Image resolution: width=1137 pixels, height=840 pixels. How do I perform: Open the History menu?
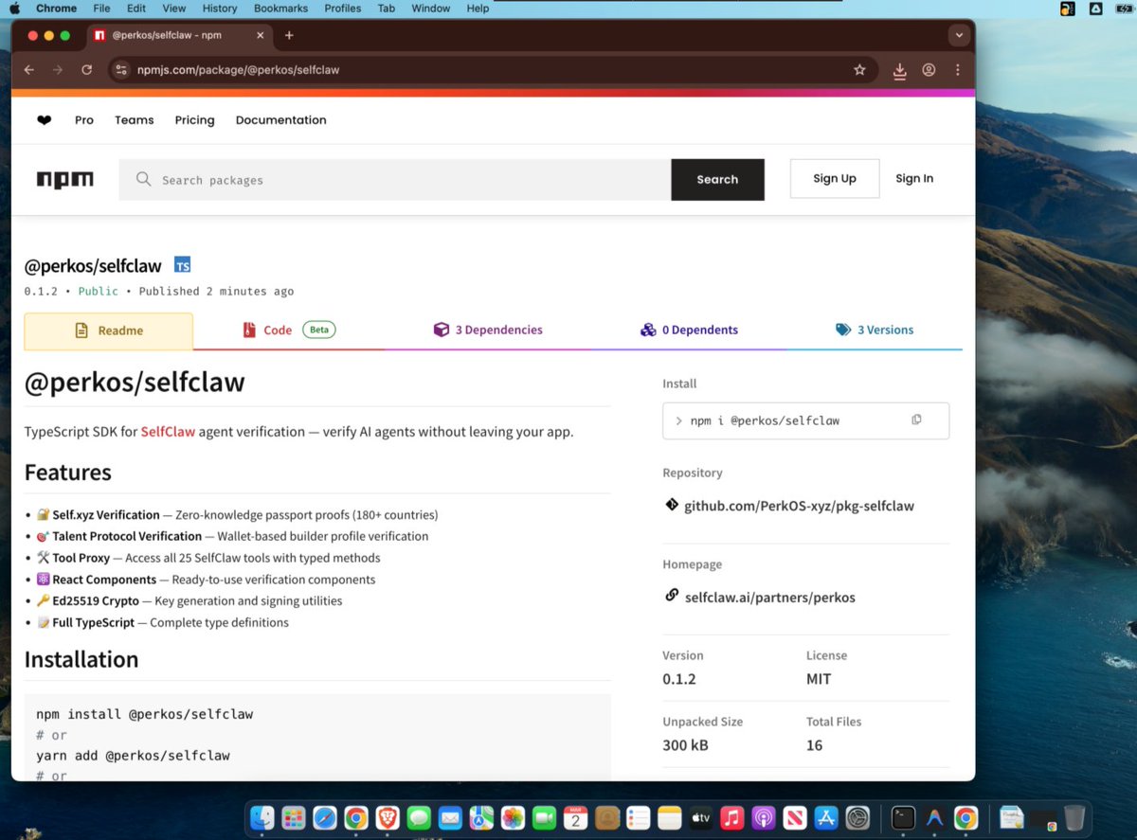220,9
